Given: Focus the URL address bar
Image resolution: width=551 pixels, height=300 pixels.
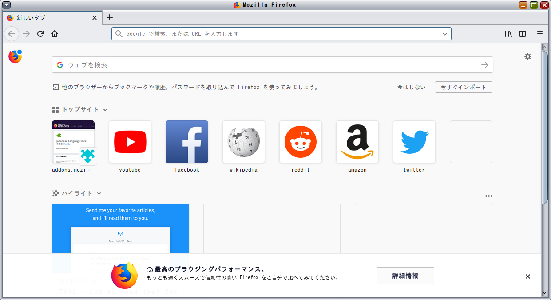Looking at the screenshot, I should (x=281, y=34).
